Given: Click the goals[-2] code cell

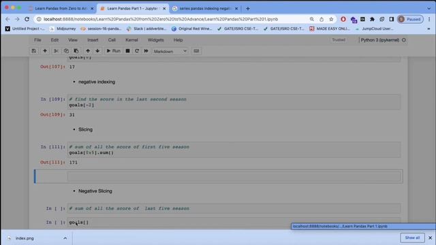Looking at the screenshot, I should click(234, 102).
